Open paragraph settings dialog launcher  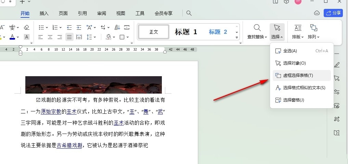tap(132, 43)
